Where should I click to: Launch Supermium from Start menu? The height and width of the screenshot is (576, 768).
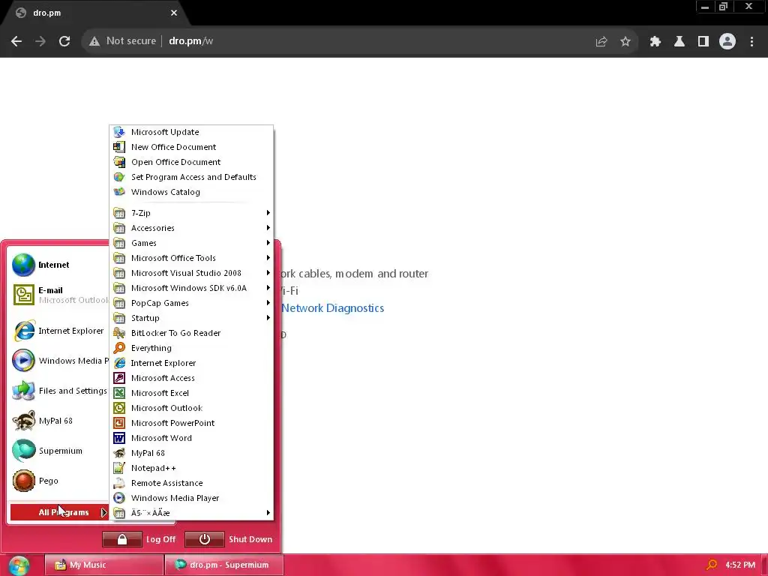[x=58, y=451]
